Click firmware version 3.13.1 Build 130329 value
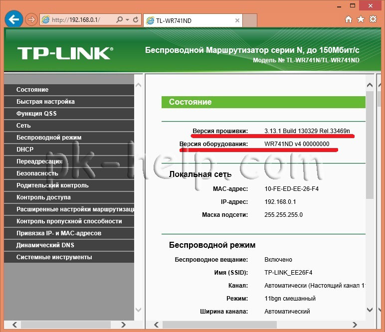Viewport: 385px width, 332px height. [x=307, y=131]
